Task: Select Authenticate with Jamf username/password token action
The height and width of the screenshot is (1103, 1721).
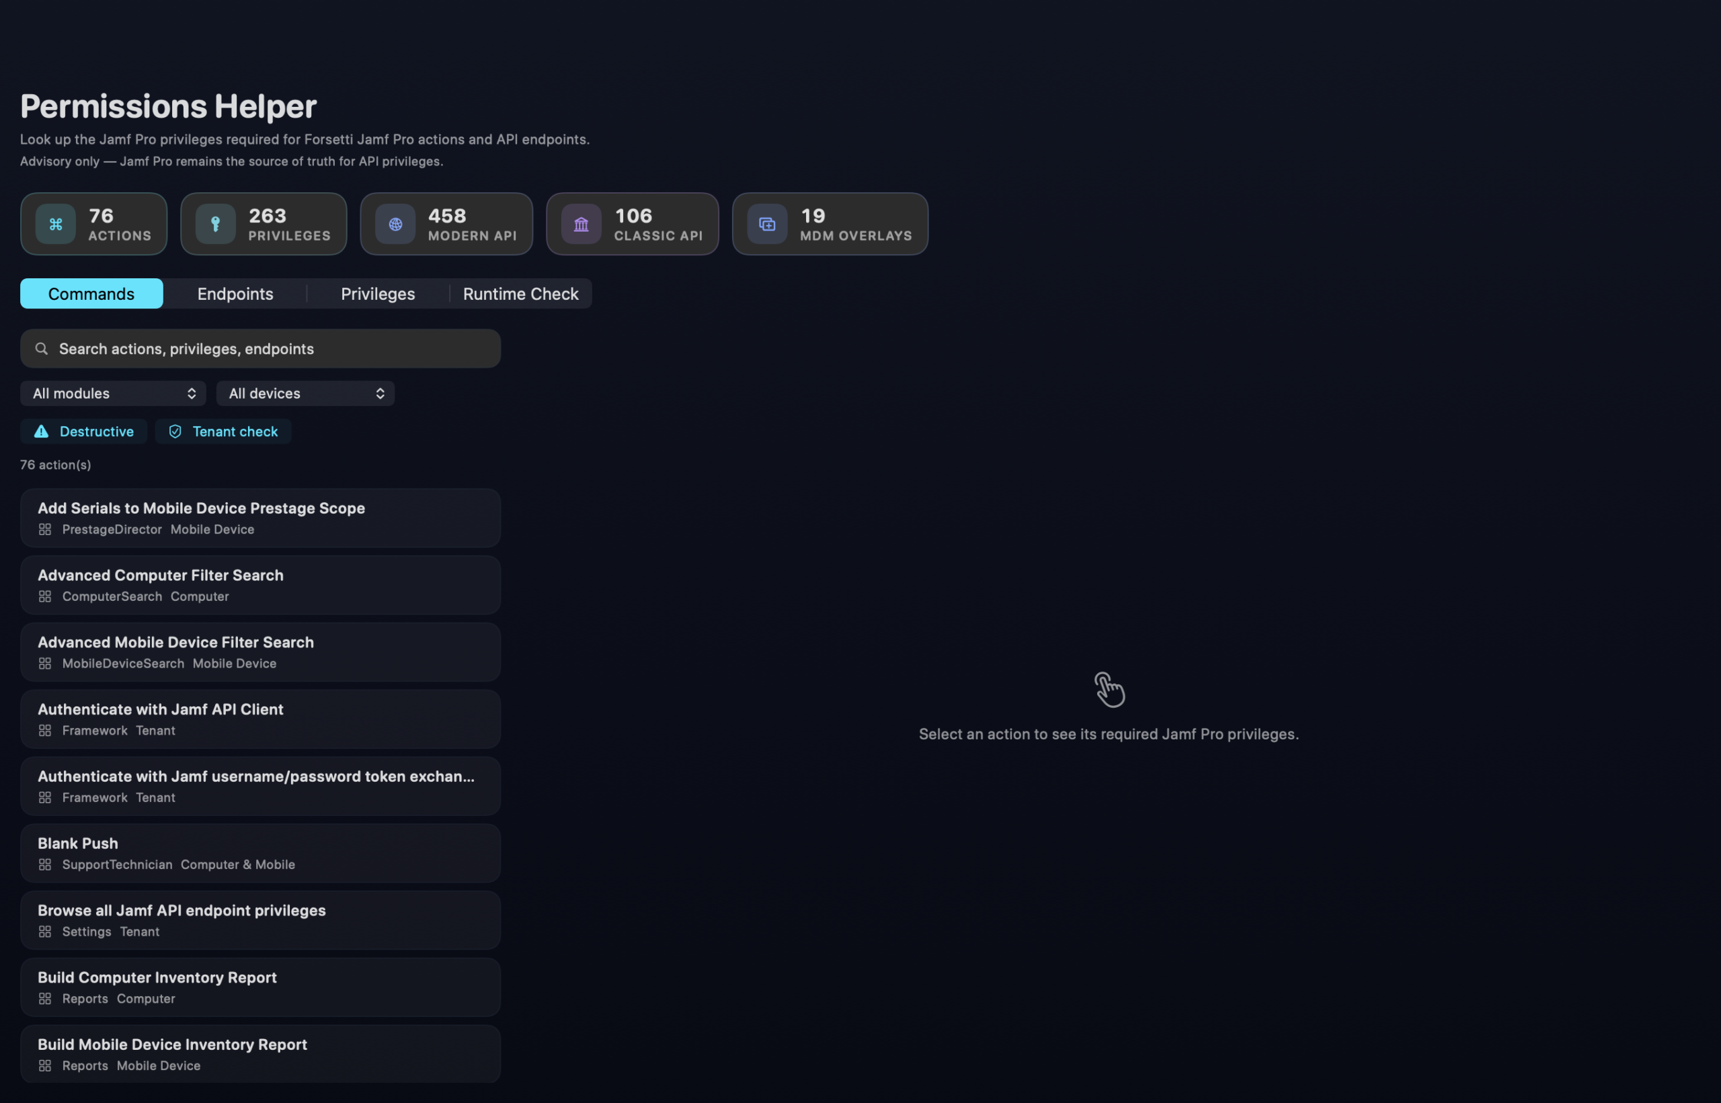Action: click(x=261, y=786)
